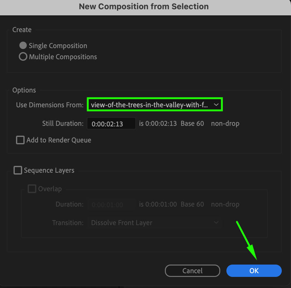This screenshot has width=291, height=288.
Task: Click the Transition label text
Action: tap(68, 223)
